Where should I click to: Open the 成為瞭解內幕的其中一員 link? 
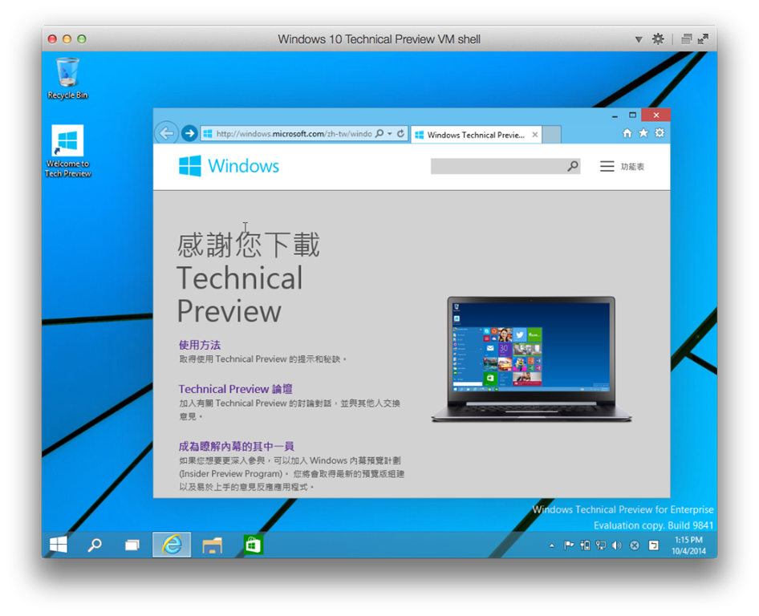(x=236, y=446)
